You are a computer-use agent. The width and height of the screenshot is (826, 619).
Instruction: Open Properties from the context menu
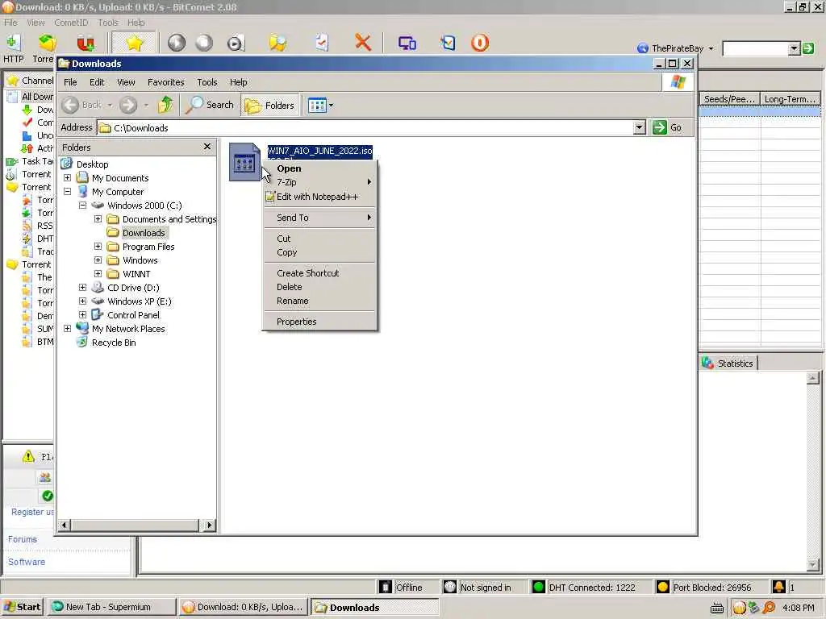point(297,322)
